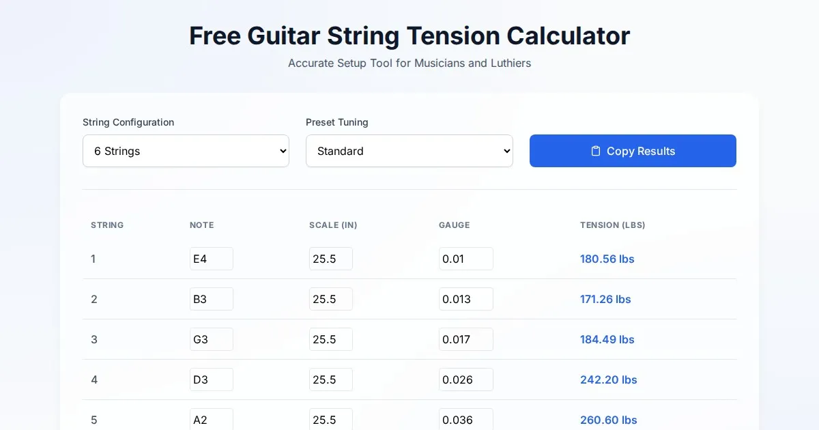This screenshot has height=430, width=819.
Task: Click scale length field of string 2
Action: [330, 299]
